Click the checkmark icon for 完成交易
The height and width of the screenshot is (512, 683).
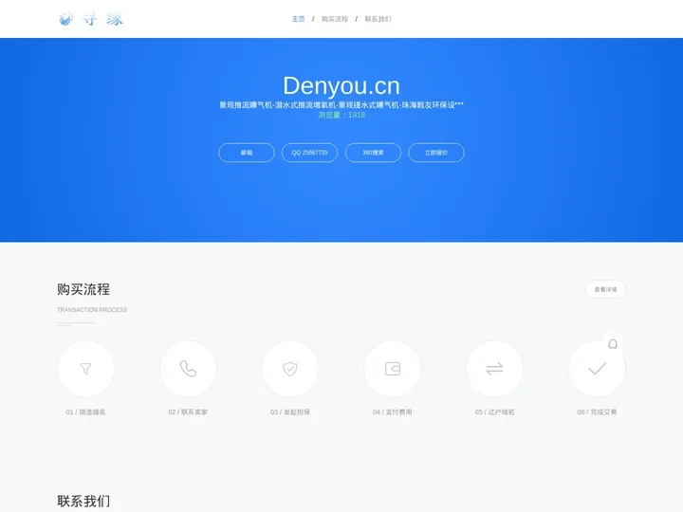coord(597,369)
